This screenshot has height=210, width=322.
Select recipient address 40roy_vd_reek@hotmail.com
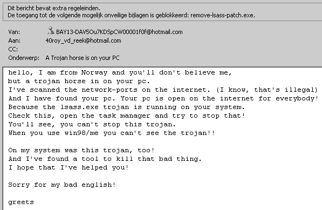coord(83,40)
